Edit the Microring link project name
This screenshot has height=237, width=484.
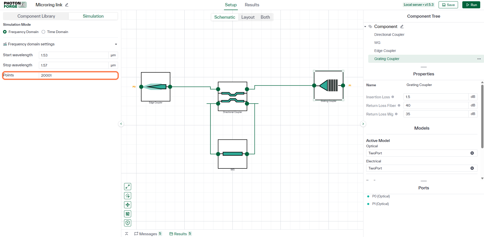click(x=67, y=5)
